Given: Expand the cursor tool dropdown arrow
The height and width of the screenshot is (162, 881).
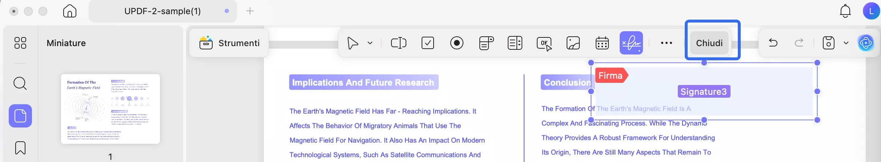Looking at the screenshot, I should tap(370, 43).
